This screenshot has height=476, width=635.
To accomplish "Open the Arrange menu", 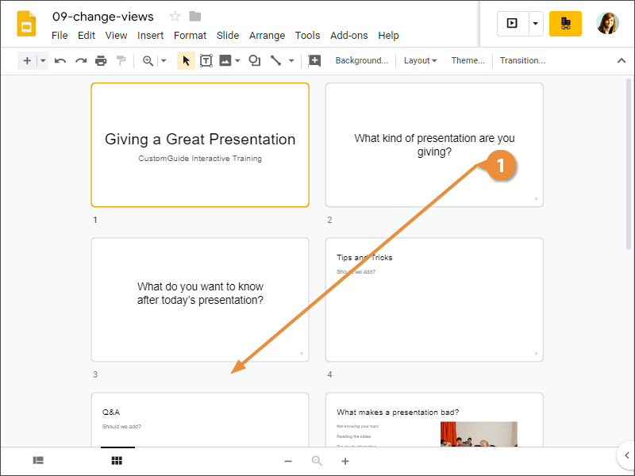I will [267, 35].
